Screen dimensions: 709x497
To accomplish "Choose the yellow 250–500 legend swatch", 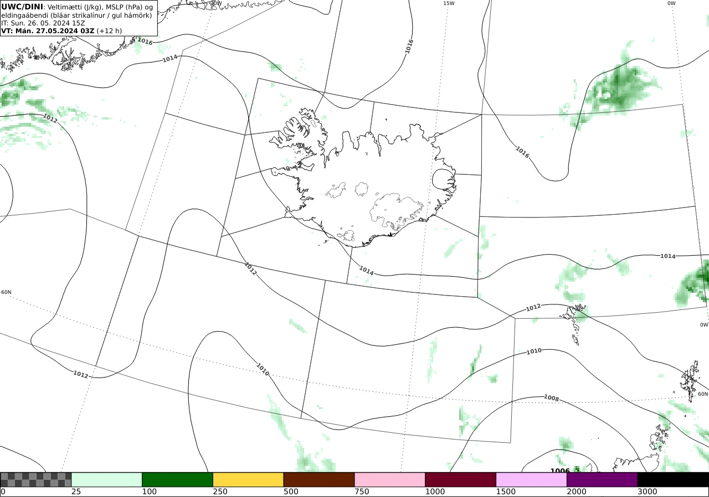I will 248,479.
